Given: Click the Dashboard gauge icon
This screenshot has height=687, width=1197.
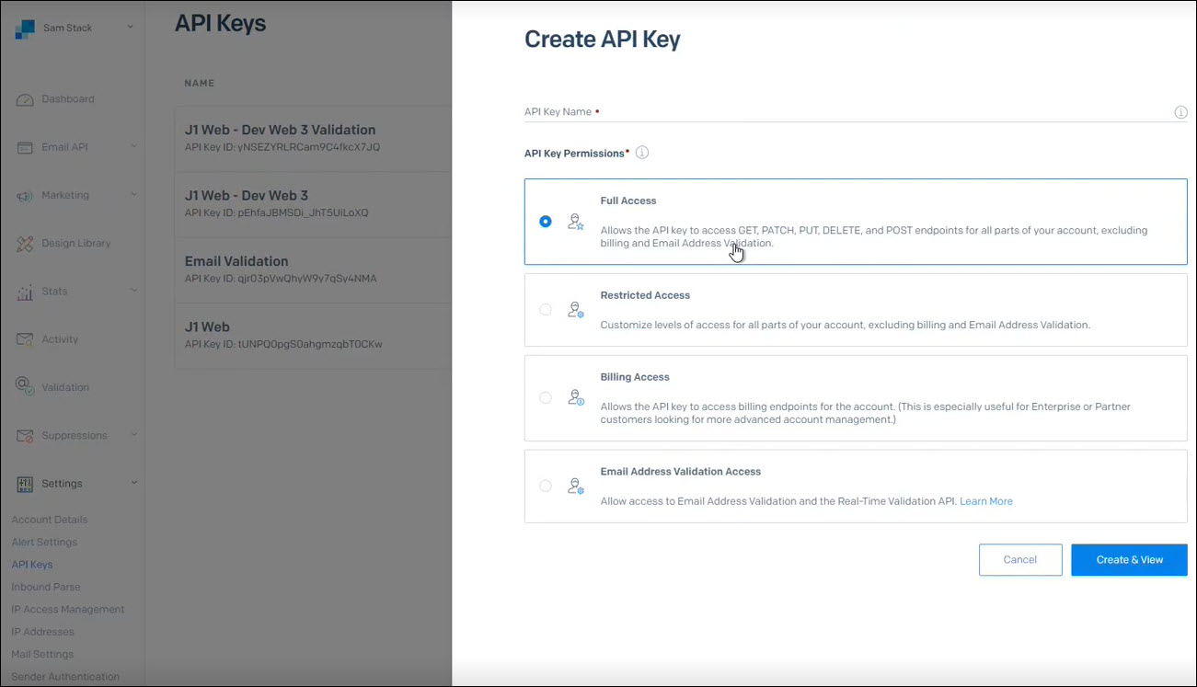Looking at the screenshot, I should [x=25, y=99].
